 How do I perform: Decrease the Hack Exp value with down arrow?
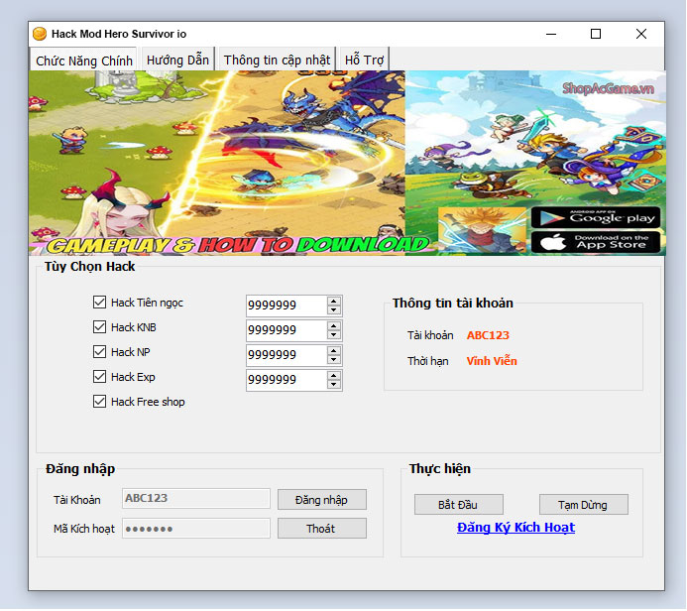click(x=334, y=385)
